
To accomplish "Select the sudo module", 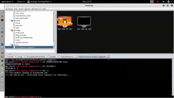I will coord(18,40).
